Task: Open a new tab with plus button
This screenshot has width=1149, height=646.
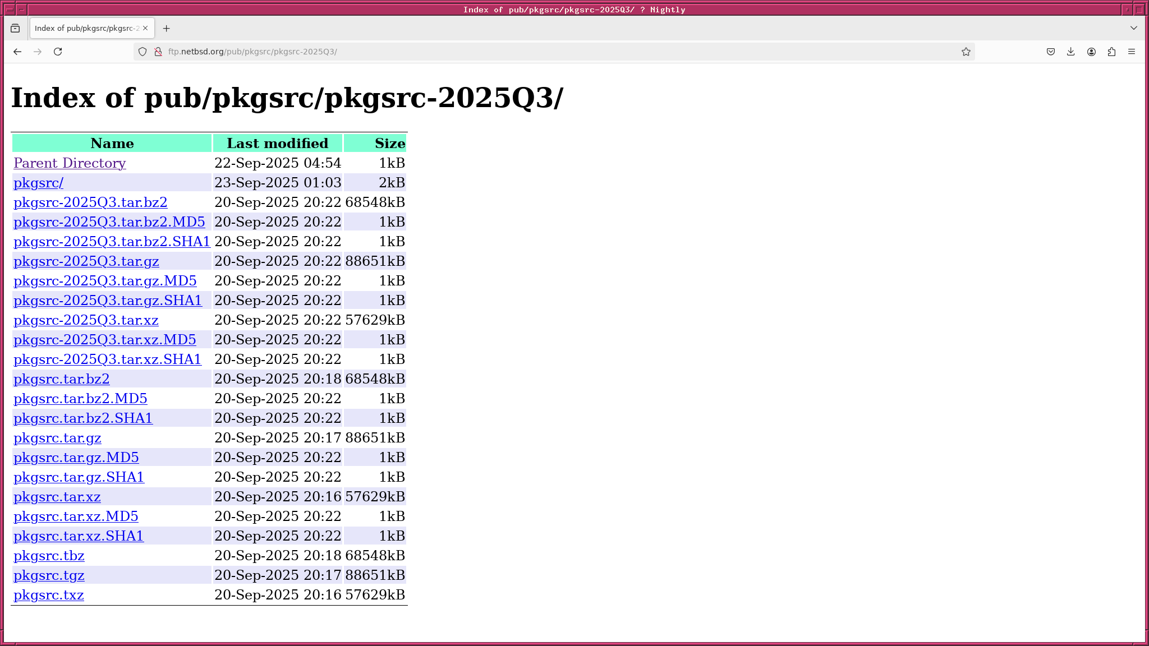Action: tap(166, 28)
